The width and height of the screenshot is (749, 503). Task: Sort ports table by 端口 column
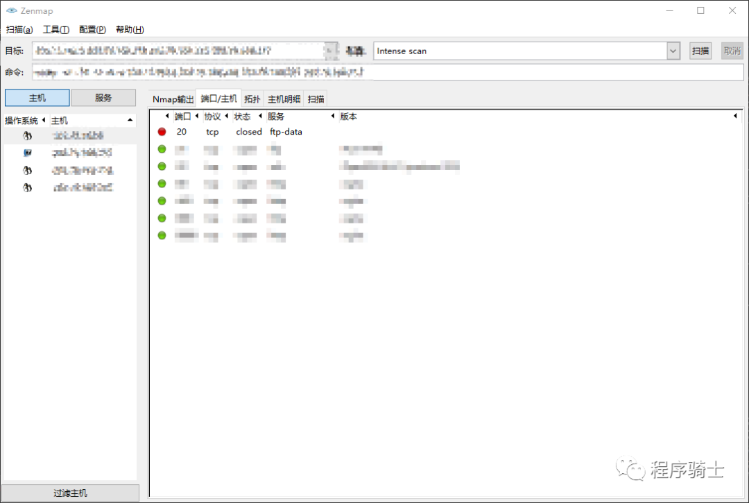pos(187,116)
